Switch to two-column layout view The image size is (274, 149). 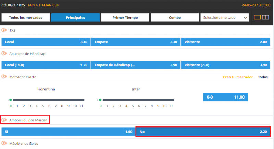(265, 17)
